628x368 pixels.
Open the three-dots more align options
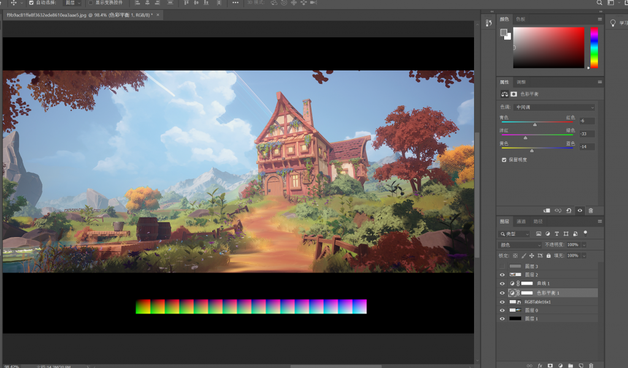[x=235, y=2]
